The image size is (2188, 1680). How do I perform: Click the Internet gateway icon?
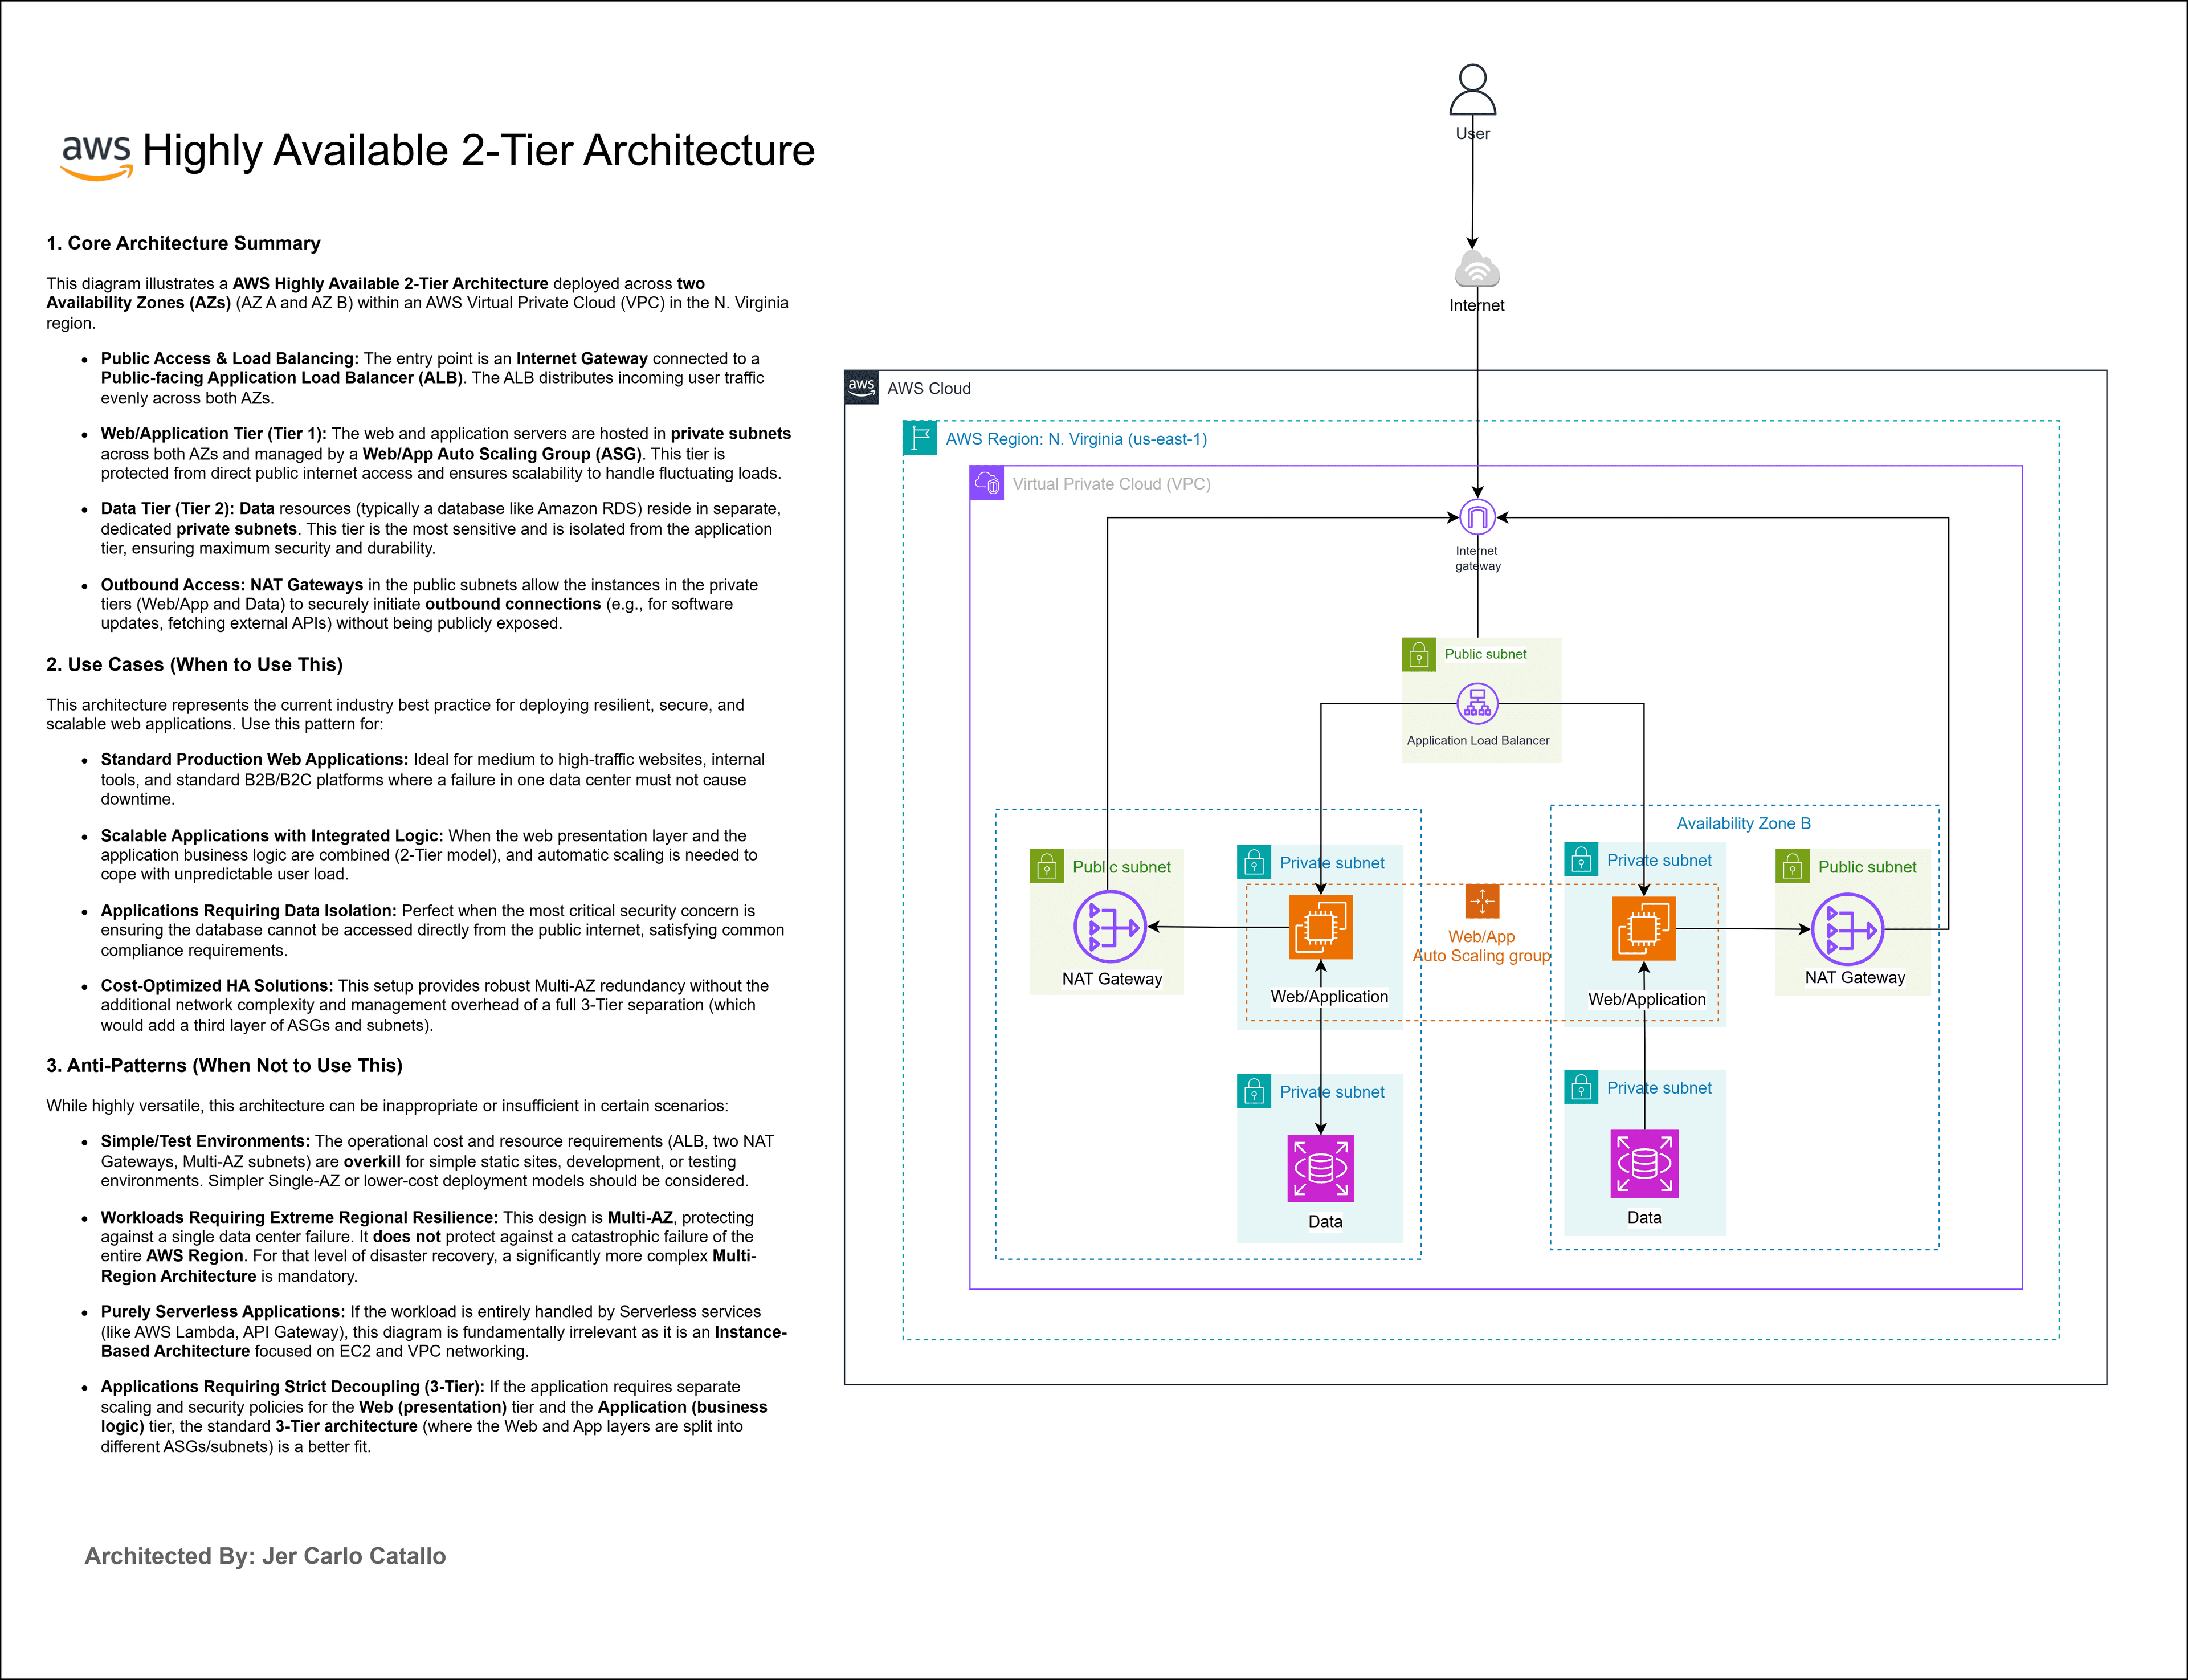pos(1477,517)
